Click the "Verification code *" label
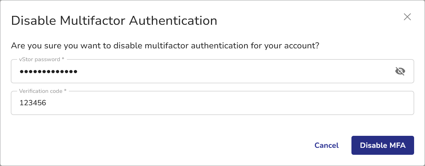 [x=43, y=91]
